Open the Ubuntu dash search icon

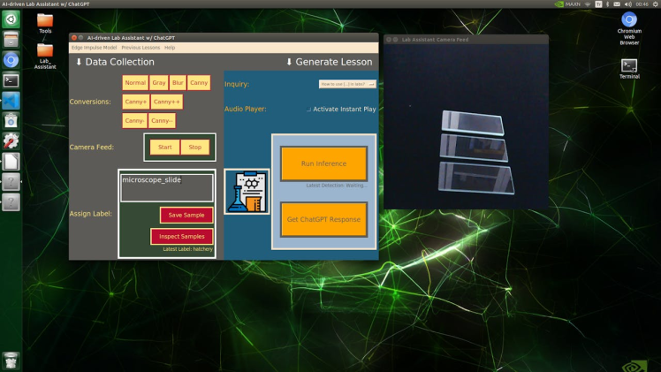tap(11, 19)
